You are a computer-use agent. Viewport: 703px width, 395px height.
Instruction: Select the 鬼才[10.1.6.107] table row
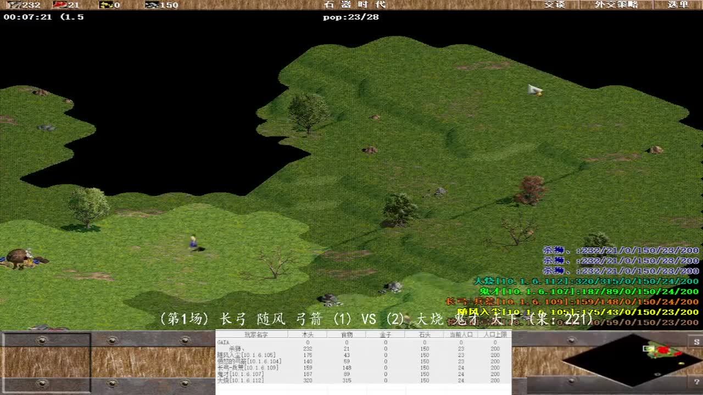(x=363, y=374)
